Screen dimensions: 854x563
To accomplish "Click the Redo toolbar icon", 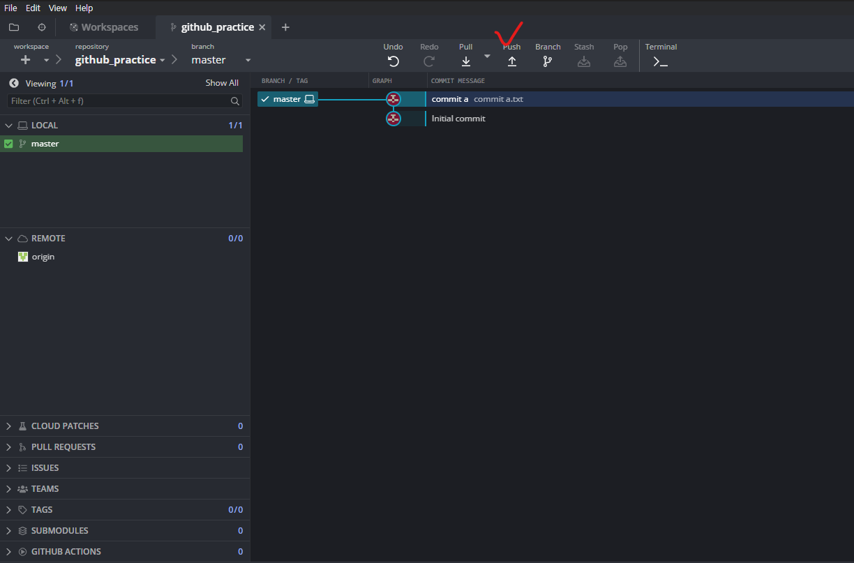I will tap(429, 61).
